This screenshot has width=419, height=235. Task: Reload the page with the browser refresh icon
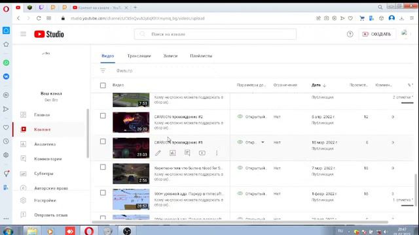point(39,18)
